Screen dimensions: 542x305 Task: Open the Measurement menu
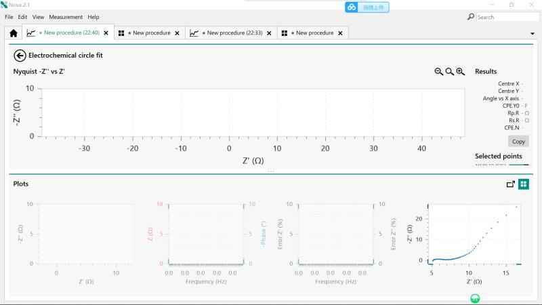pos(66,17)
